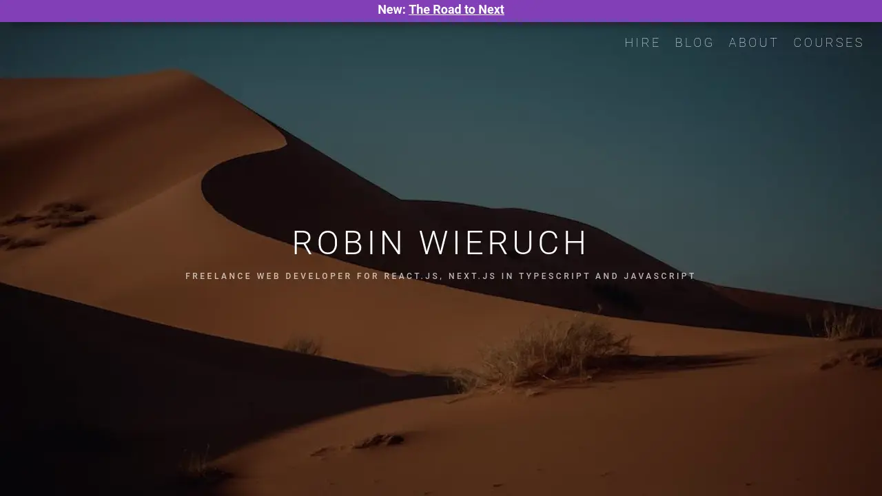
Task: Click the 'New:' label in the purple banner
Action: click(x=391, y=10)
